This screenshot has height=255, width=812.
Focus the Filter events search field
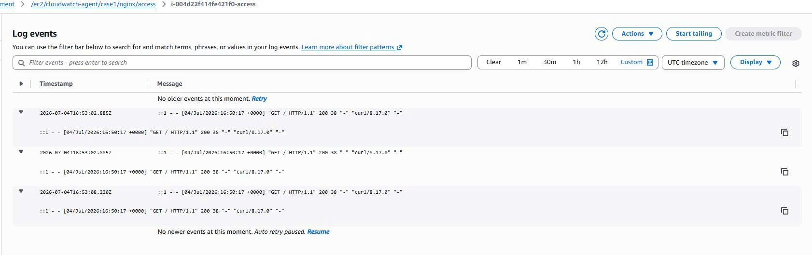(x=242, y=63)
